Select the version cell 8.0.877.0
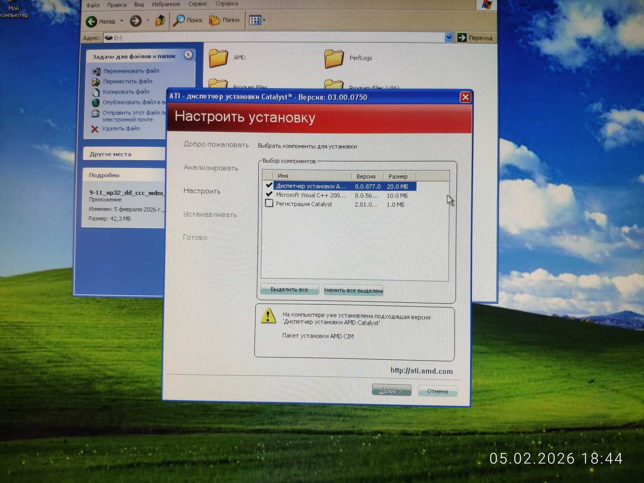 (367, 186)
